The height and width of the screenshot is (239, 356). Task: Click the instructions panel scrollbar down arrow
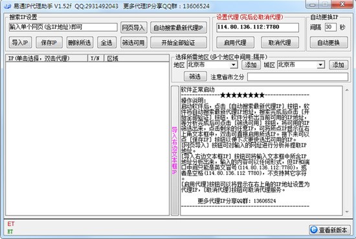coord(347,212)
